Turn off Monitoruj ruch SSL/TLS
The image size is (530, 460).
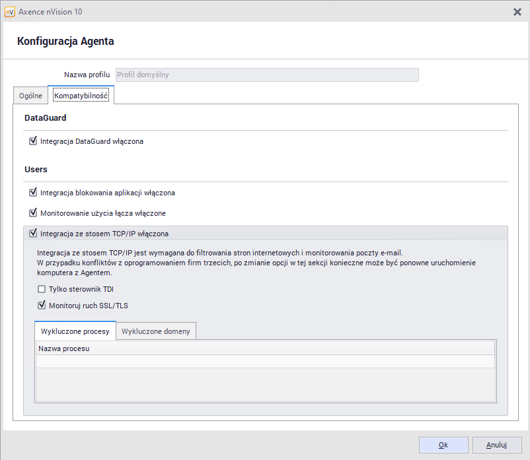click(42, 305)
